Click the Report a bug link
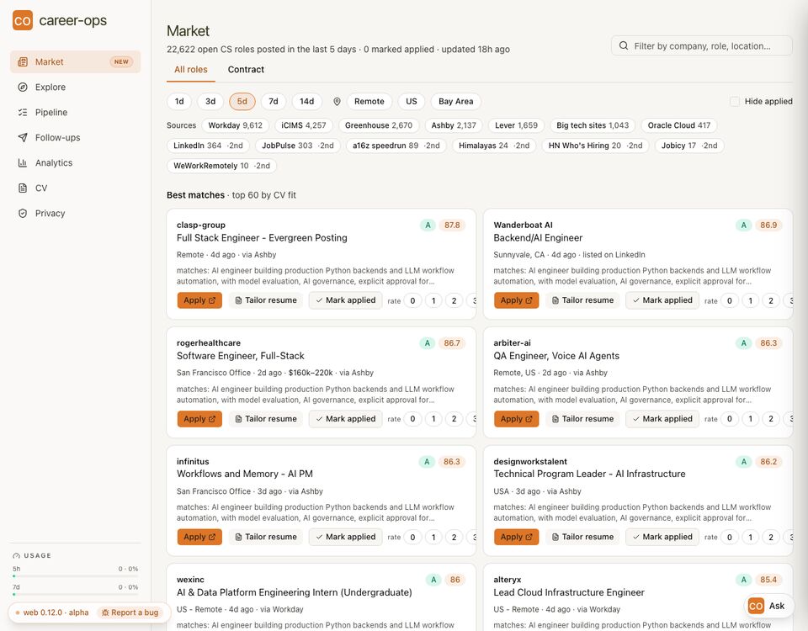Image resolution: width=808 pixels, height=631 pixels. (x=130, y=612)
